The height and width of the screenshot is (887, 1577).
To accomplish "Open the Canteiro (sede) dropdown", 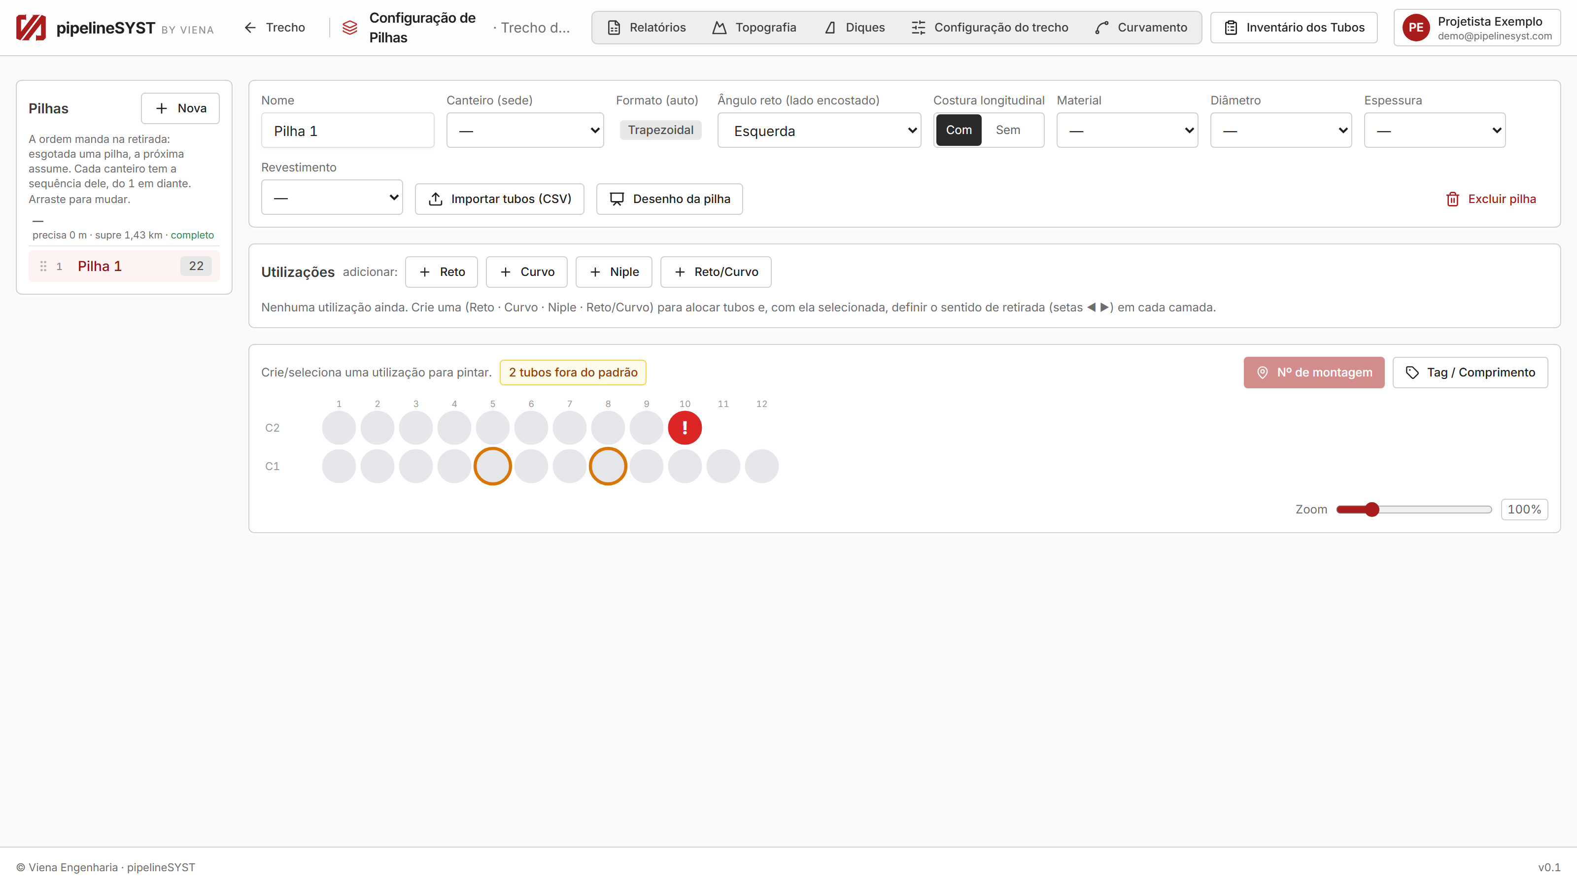I will click(x=525, y=130).
